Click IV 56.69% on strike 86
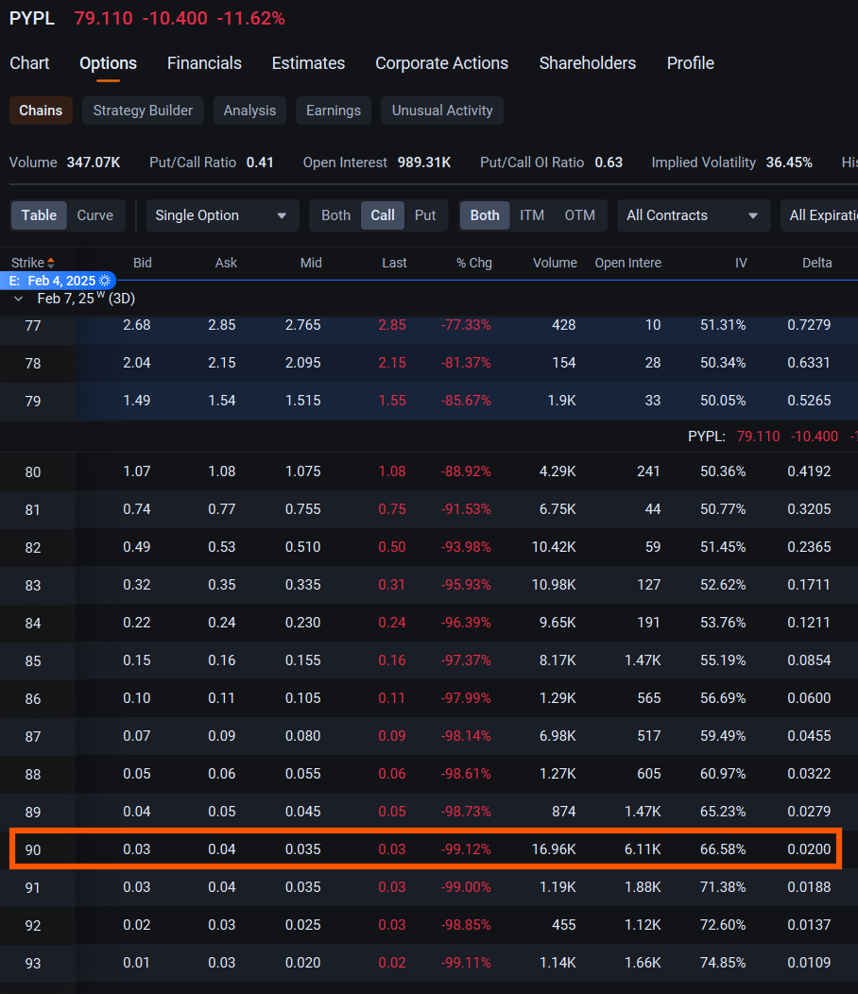The image size is (858, 994). click(723, 698)
